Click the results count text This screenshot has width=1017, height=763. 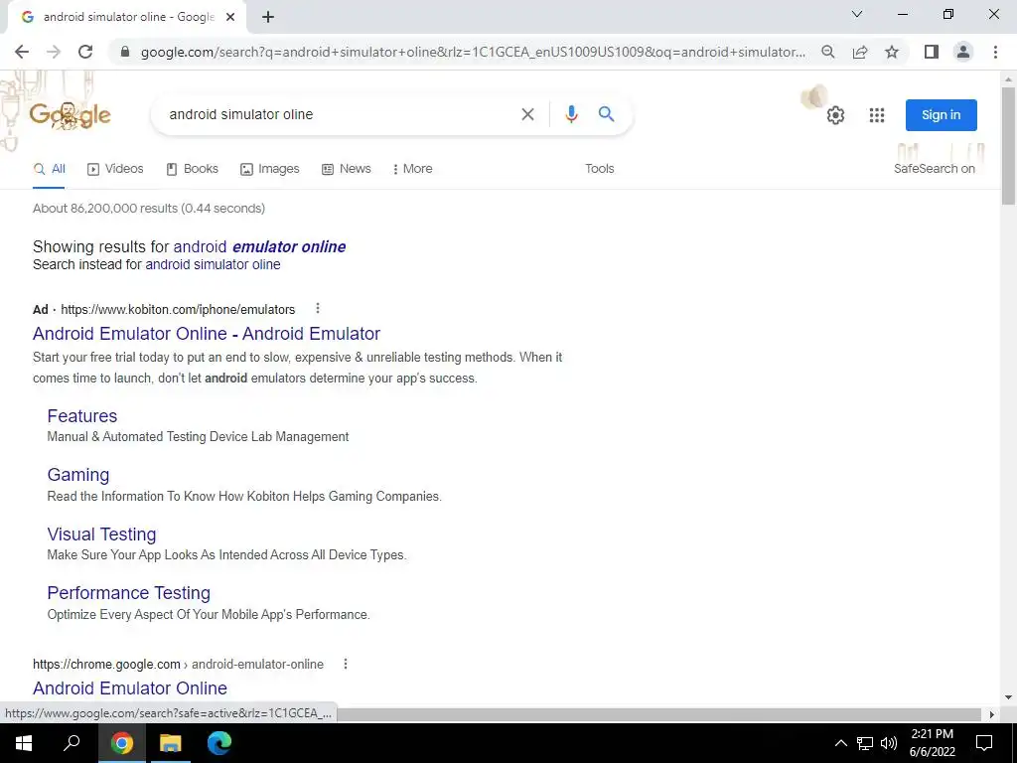[149, 209]
